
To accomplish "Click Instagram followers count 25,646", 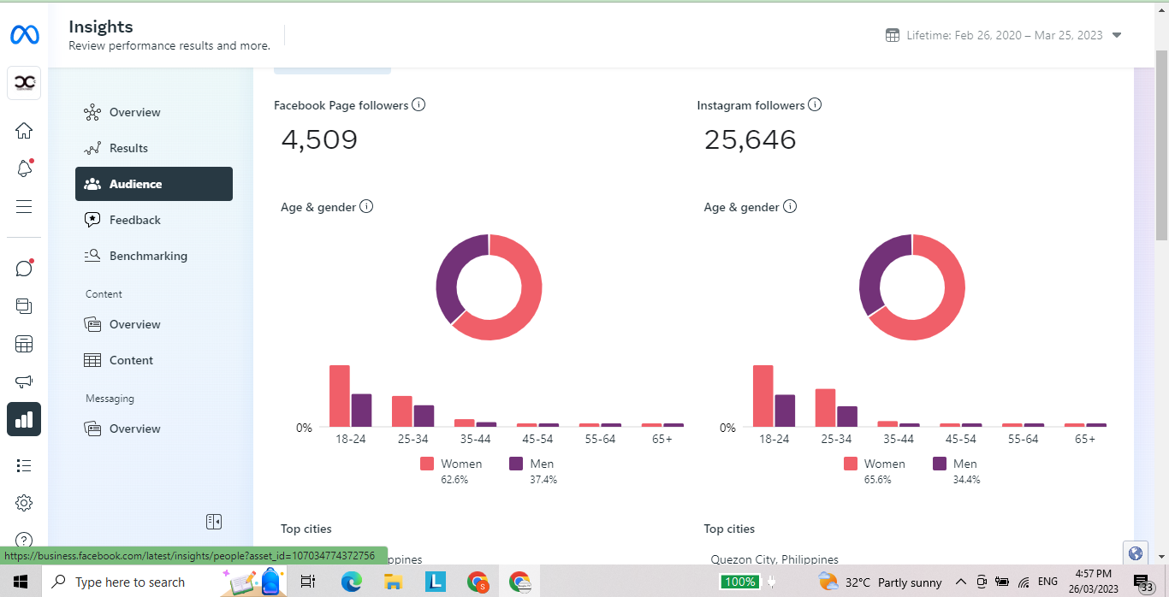I will 750,139.
